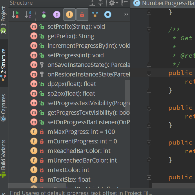The width and height of the screenshot is (195, 195).
Task: Toggle the Show Fields filter
Action: pos(69,14)
